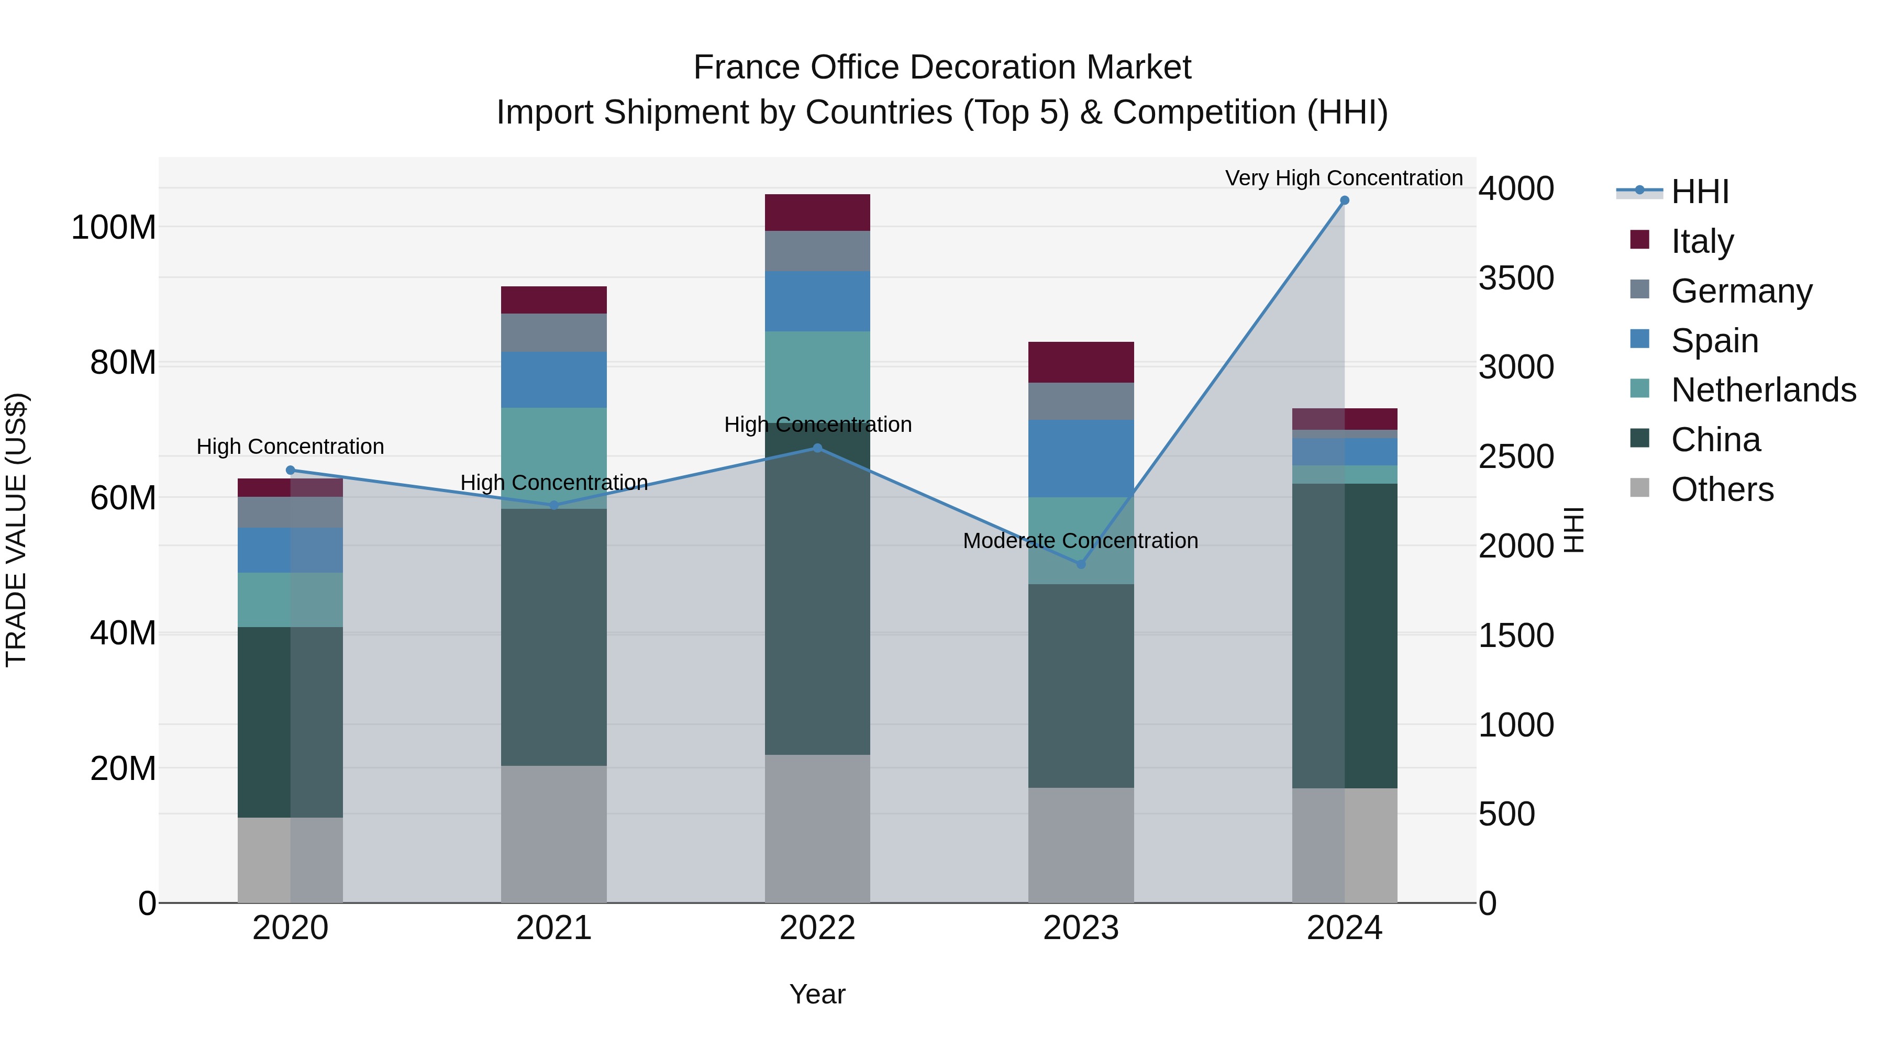1885x1060 pixels.
Task: Click the 'Import Shipment by Countries' subtitle
Action: click(x=942, y=113)
